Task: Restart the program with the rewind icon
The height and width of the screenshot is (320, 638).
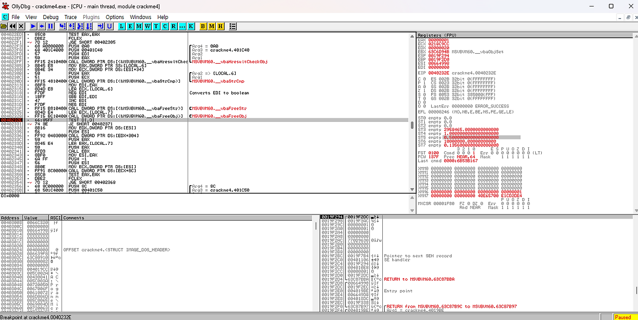Action: (x=12, y=26)
